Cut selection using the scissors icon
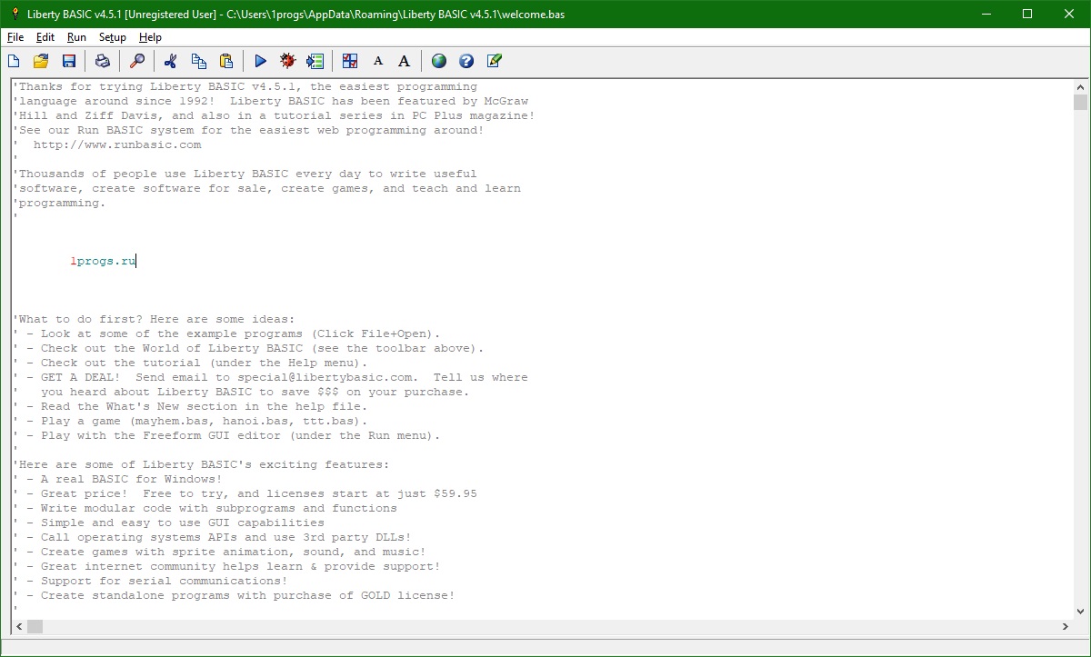 [170, 61]
